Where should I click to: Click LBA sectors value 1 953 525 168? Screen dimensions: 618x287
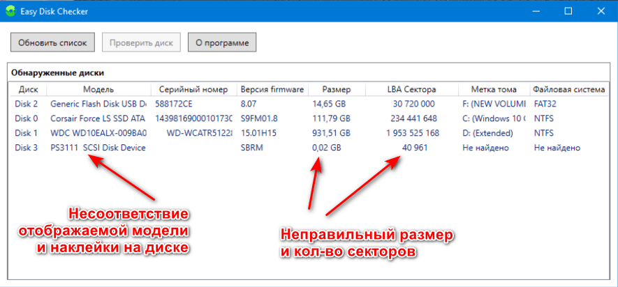[x=414, y=133]
